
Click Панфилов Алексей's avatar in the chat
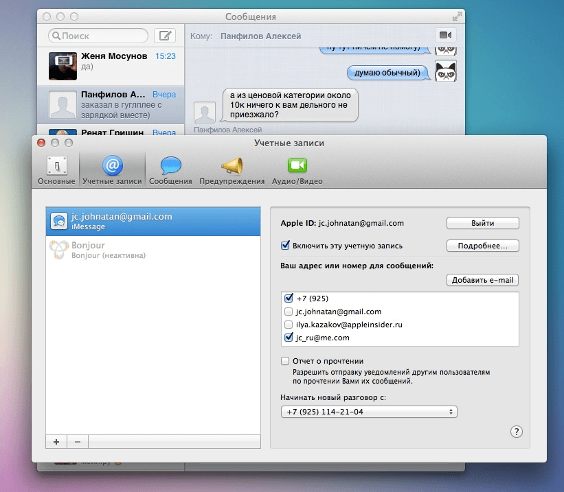(205, 112)
